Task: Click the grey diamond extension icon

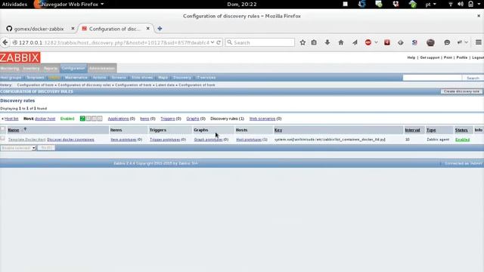Action: coord(401,42)
